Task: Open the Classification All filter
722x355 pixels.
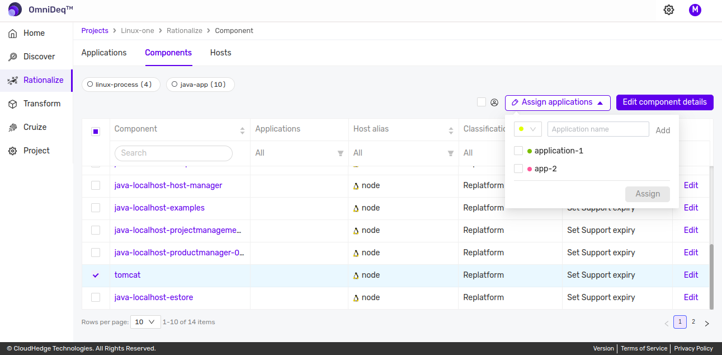Action: [468, 153]
